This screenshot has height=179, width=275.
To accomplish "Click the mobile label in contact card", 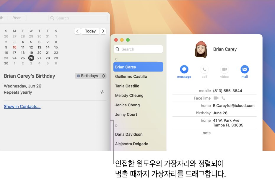I will (x=205, y=91).
